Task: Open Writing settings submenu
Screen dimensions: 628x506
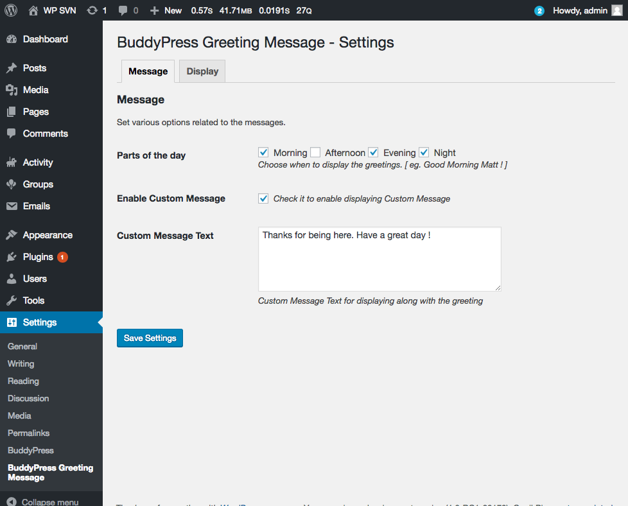Action: tap(21, 364)
